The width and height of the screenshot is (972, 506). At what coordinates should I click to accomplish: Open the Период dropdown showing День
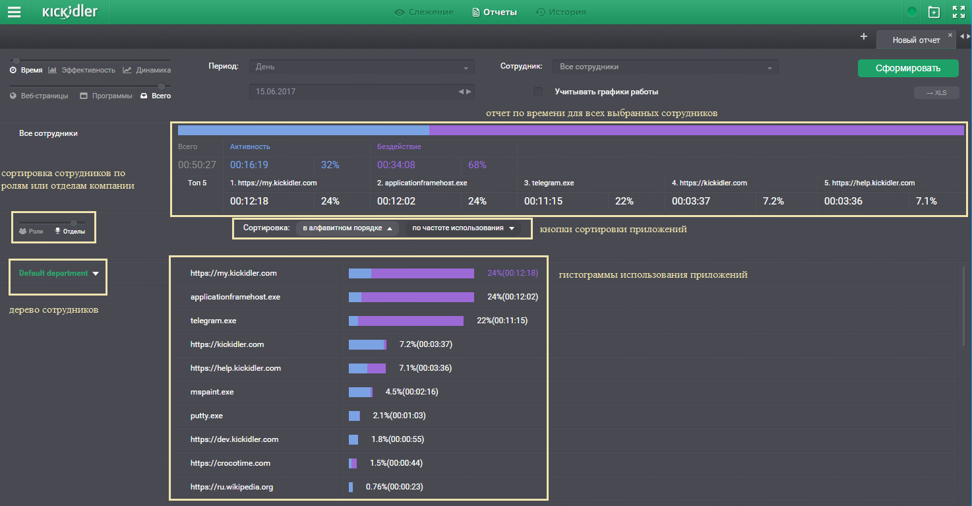[x=361, y=67]
